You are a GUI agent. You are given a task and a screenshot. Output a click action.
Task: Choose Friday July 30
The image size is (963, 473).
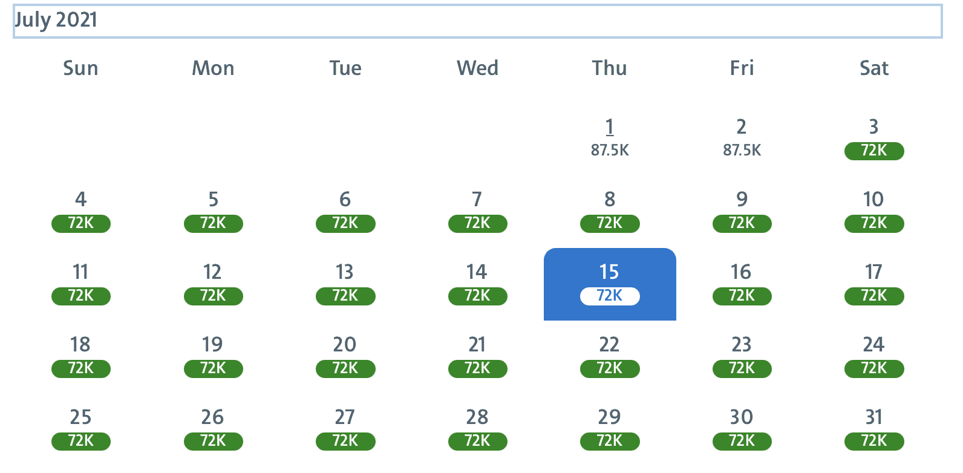point(742,428)
